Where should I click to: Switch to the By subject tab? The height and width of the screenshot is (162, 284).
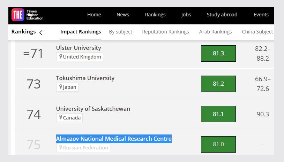click(x=120, y=32)
